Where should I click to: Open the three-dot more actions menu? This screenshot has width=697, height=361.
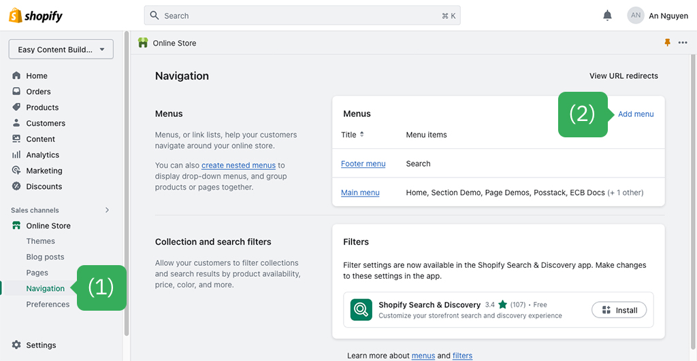683,43
